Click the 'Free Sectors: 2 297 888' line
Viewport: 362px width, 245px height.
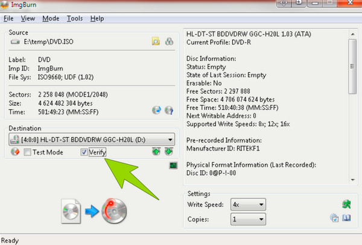pyautogui.click(x=218, y=91)
